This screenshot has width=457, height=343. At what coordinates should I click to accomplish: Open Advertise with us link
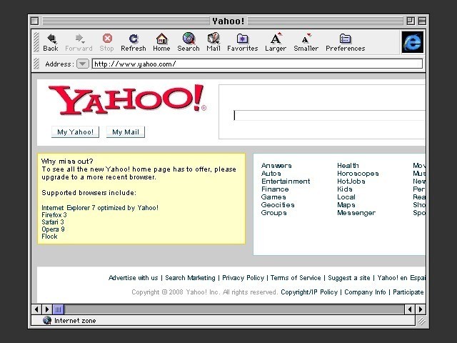[134, 278]
